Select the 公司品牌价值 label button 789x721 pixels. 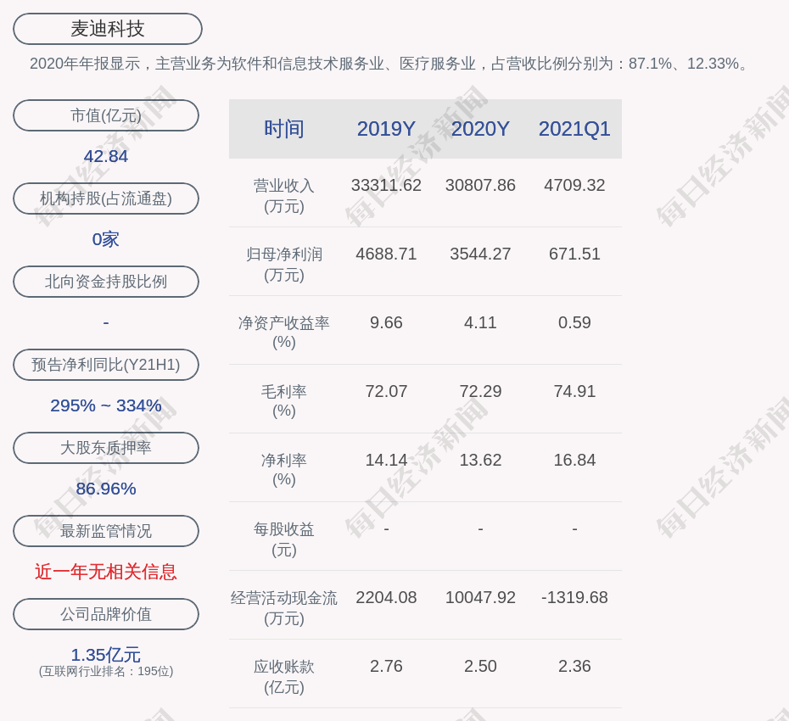(106, 614)
